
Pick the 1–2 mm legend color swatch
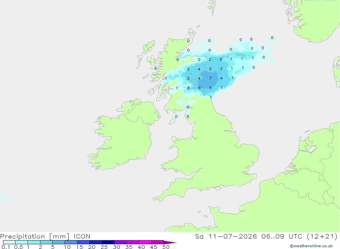click(x=34, y=242)
